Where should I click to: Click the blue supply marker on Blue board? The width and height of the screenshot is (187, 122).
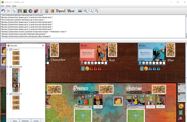[140, 63]
